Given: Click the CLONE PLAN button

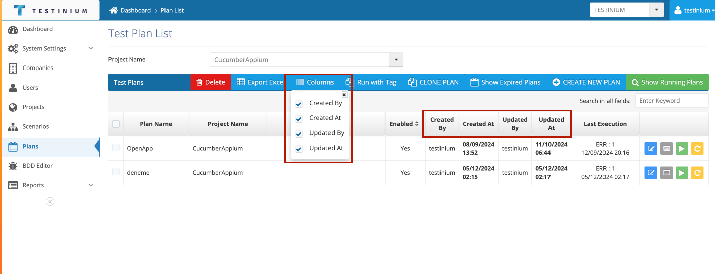Looking at the screenshot, I should click(x=433, y=82).
